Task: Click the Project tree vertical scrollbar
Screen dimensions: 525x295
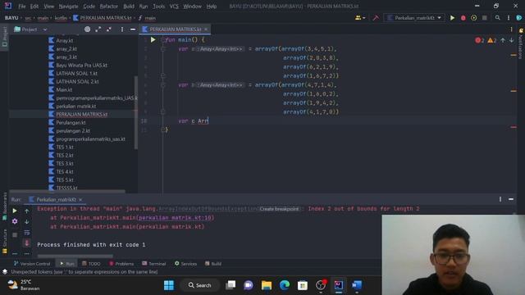Action: coord(135,113)
